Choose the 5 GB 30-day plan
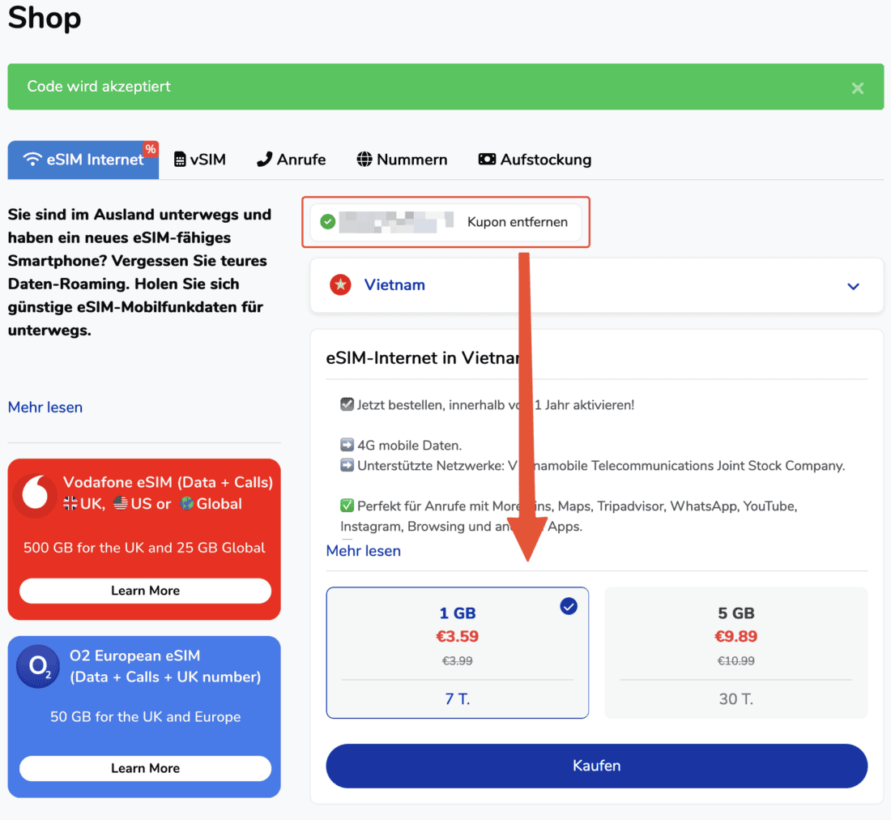The image size is (891, 820). point(735,652)
